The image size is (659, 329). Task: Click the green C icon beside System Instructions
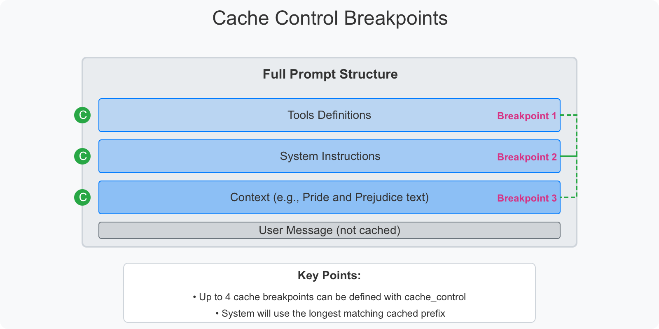pos(82,156)
